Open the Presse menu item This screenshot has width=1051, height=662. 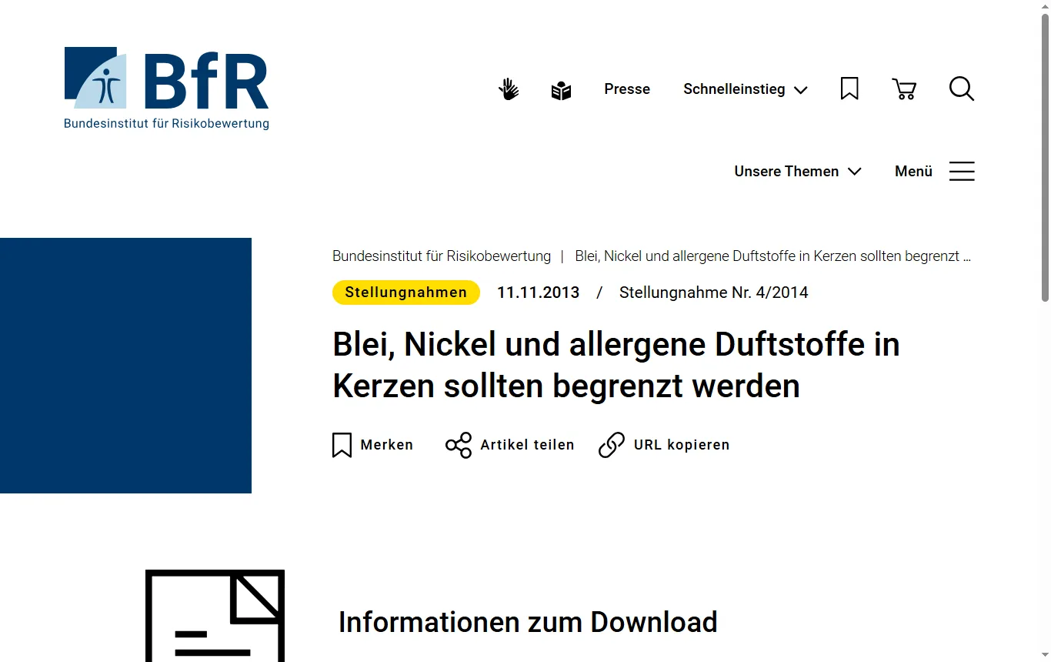tap(627, 89)
